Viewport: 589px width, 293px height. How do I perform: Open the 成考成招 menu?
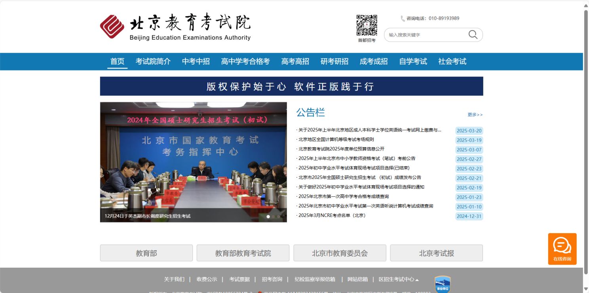pyautogui.click(x=374, y=61)
